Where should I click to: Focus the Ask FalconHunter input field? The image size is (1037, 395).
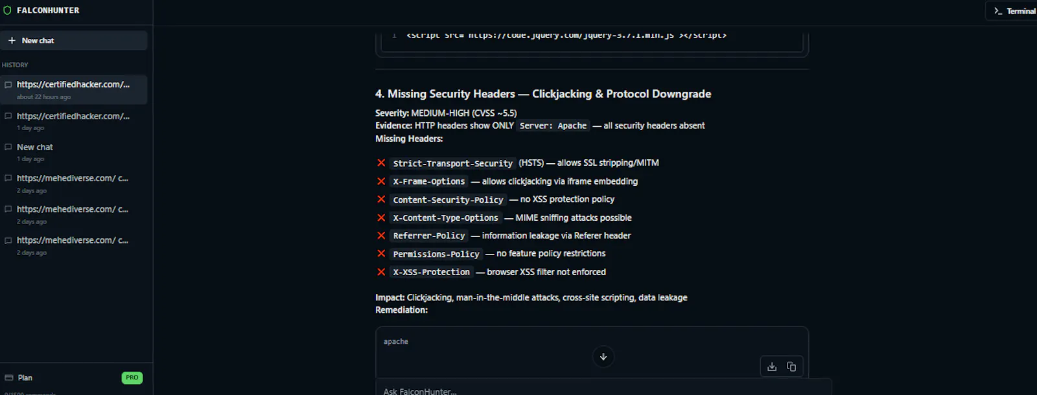point(603,390)
